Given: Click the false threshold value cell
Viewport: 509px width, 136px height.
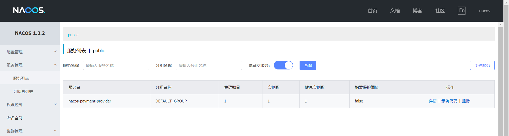Looking at the screenshot, I should tap(378, 101).
